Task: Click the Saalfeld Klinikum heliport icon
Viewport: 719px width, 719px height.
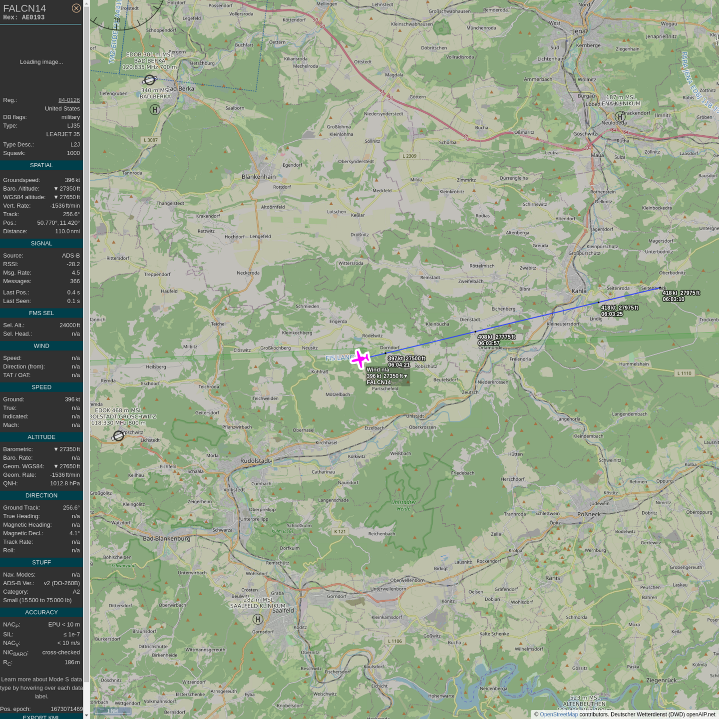Action: tap(258, 619)
